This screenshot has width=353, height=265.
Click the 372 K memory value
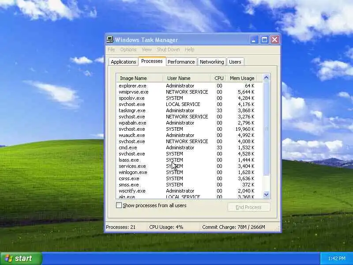(x=248, y=185)
